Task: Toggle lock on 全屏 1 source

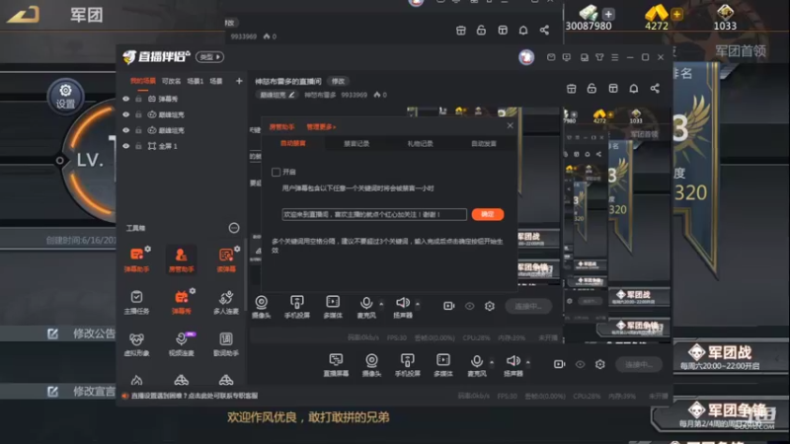Action: click(x=138, y=146)
